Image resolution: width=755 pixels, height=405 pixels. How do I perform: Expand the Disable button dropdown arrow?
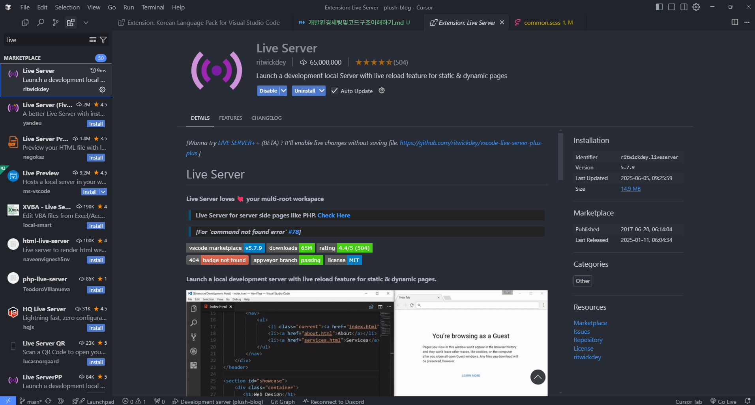pos(283,91)
